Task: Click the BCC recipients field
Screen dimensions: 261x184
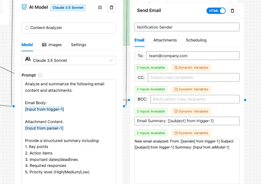Action: point(195,99)
